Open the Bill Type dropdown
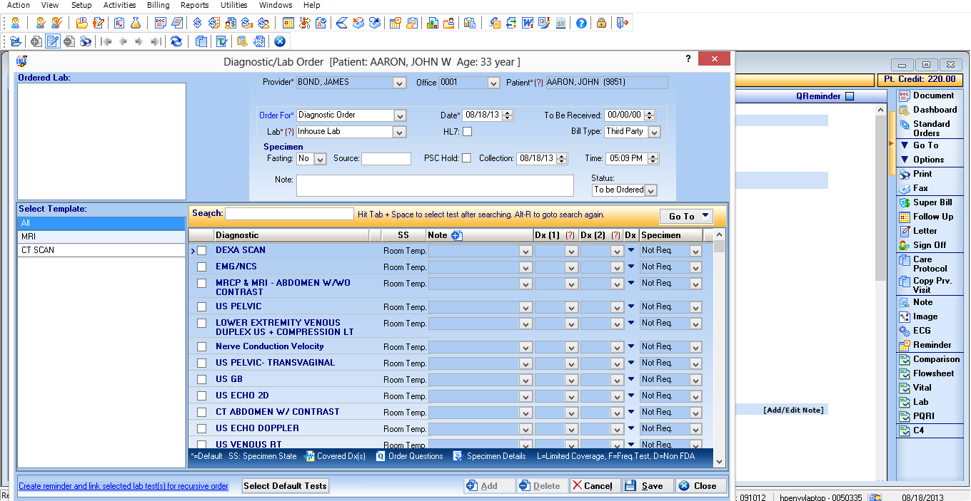 (x=653, y=132)
